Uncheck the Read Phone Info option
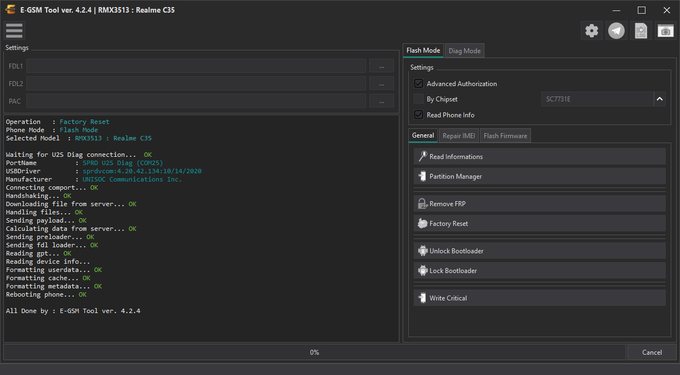Image resolution: width=680 pixels, height=375 pixels. click(419, 115)
